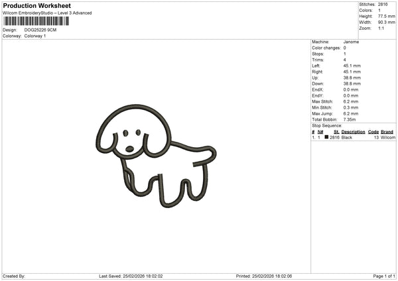The width and height of the screenshot is (398, 281).
Task: Click the Last Saved timestamp in footer
Action: pyautogui.click(x=131, y=276)
